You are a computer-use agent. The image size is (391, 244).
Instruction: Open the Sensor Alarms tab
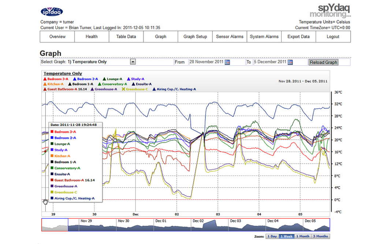pyautogui.click(x=230, y=37)
